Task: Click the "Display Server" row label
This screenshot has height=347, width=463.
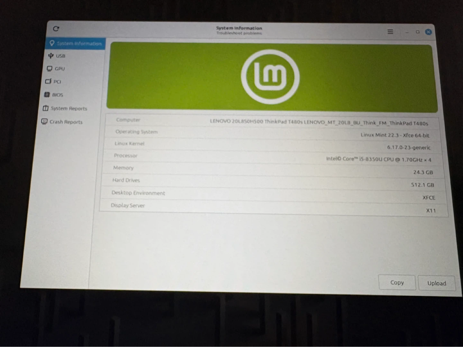Action: (x=128, y=205)
